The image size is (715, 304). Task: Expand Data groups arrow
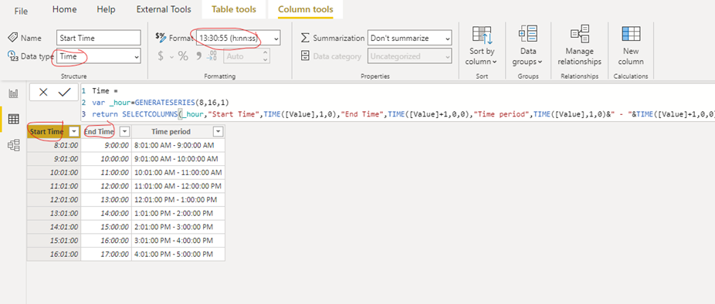pyautogui.click(x=540, y=62)
